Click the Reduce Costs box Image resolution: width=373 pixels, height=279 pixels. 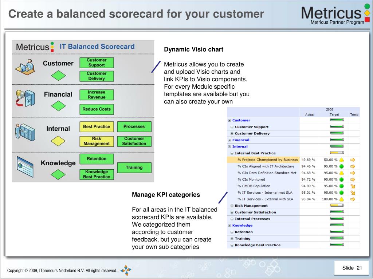point(97,109)
